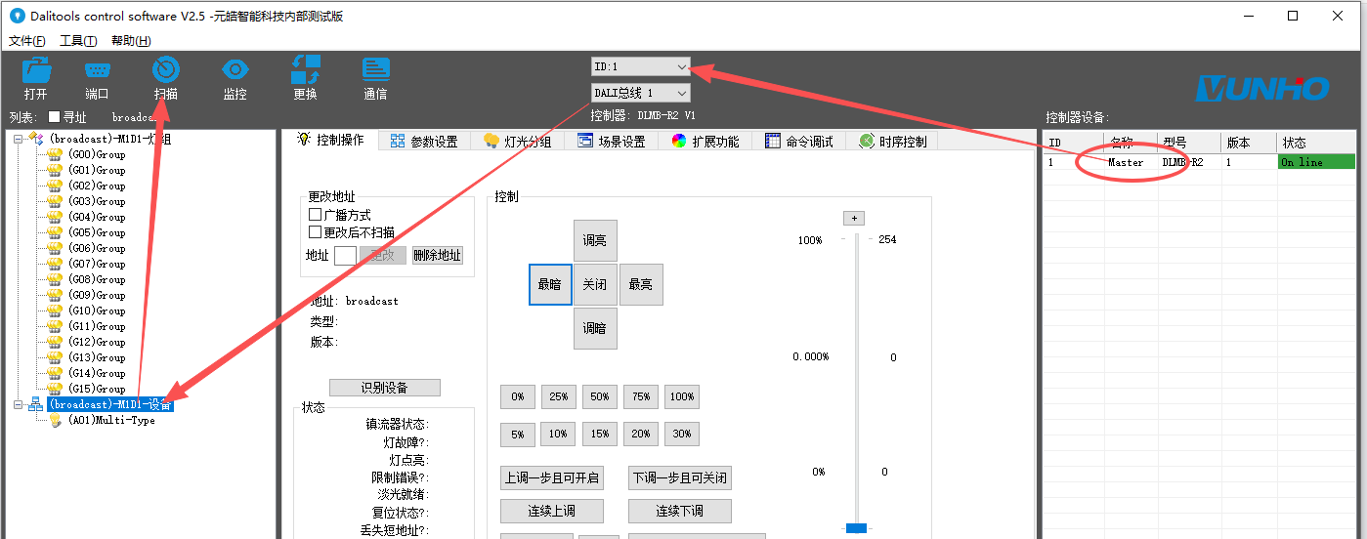
Task: Set brightness to 25% button
Action: click(x=559, y=396)
